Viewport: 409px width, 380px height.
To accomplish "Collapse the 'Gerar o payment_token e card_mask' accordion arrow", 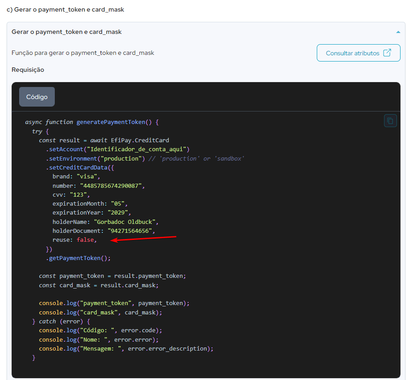I will [398, 32].
